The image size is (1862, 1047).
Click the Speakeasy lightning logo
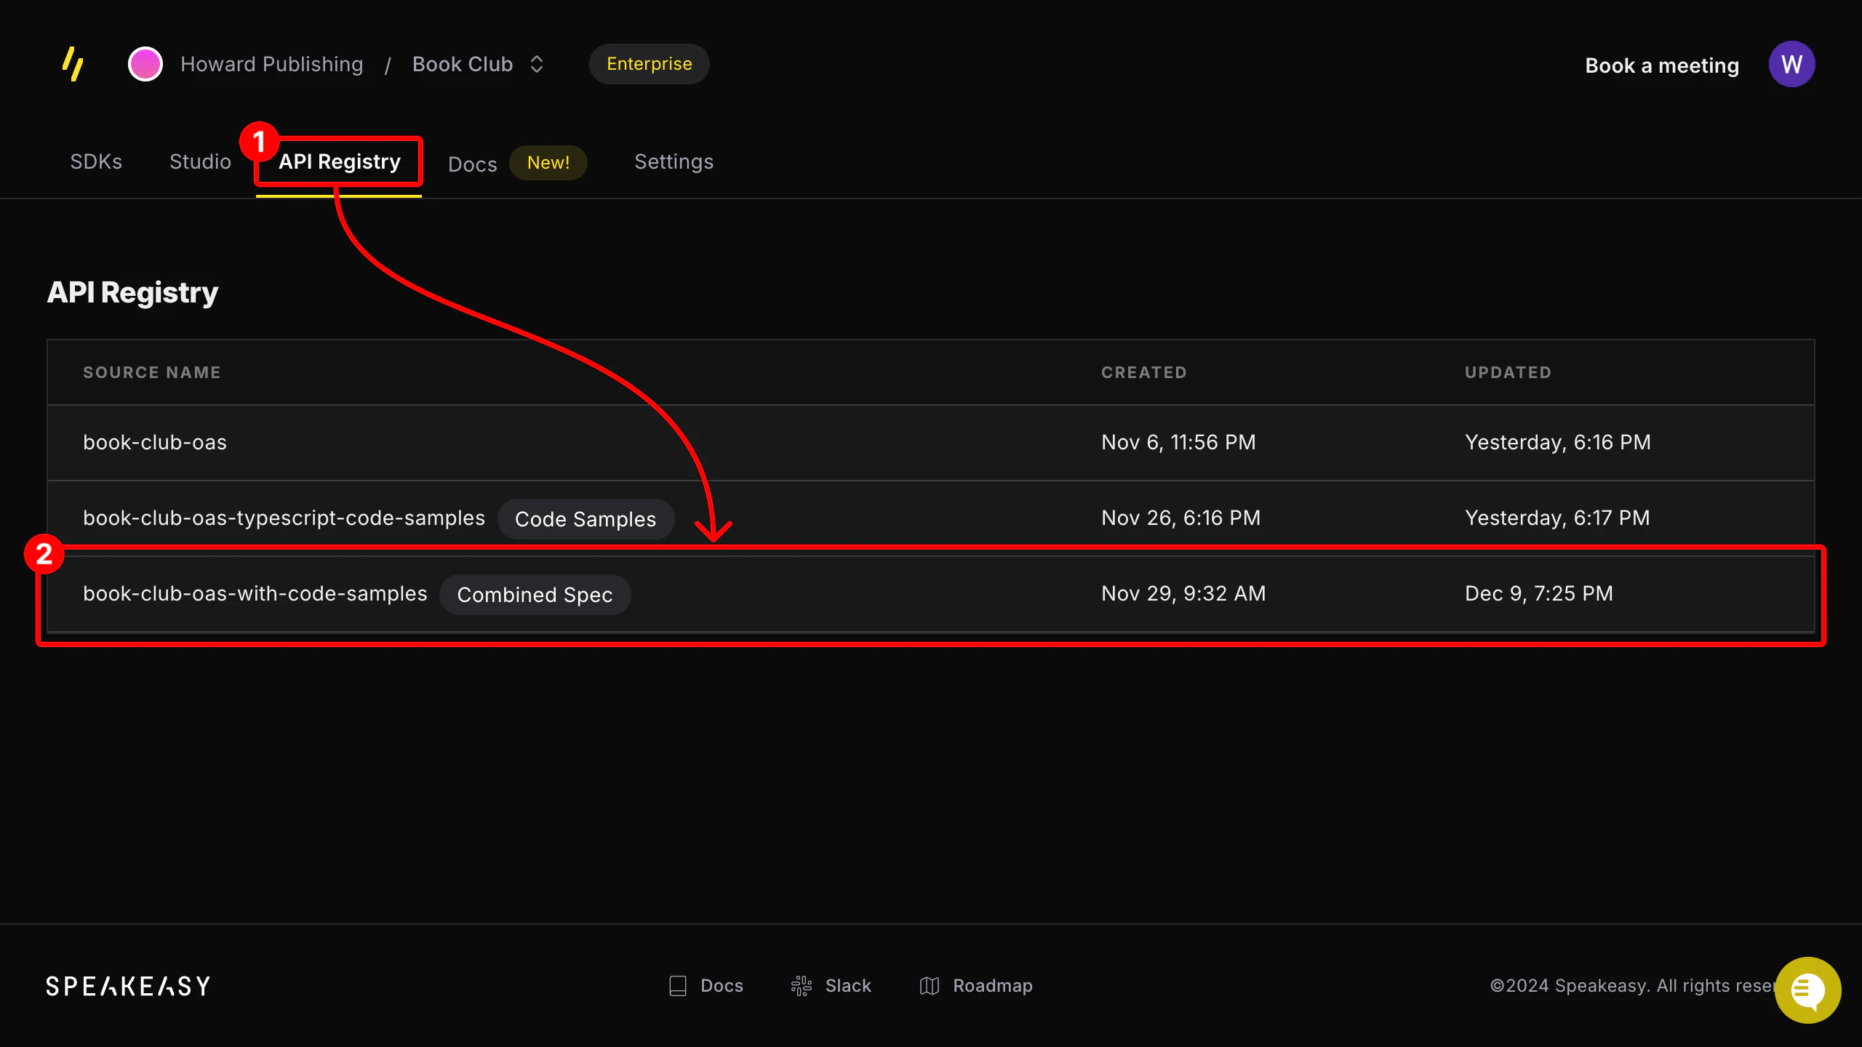(x=73, y=64)
